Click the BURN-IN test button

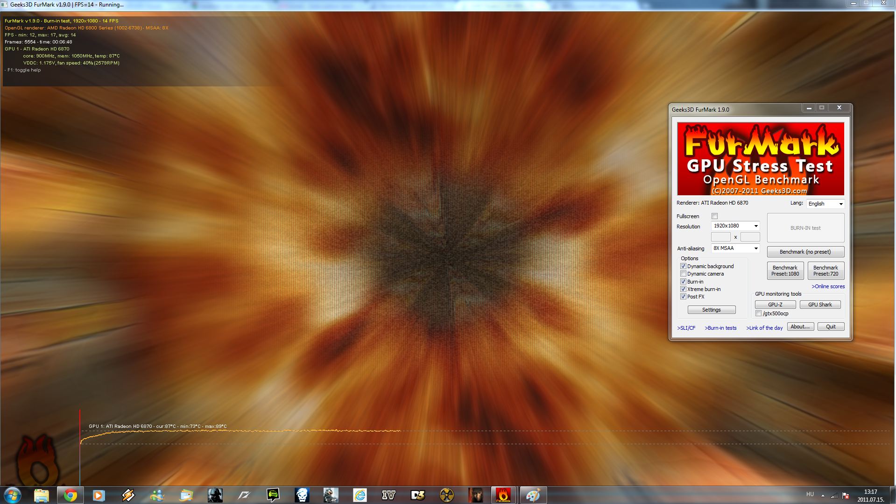click(x=805, y=228)
